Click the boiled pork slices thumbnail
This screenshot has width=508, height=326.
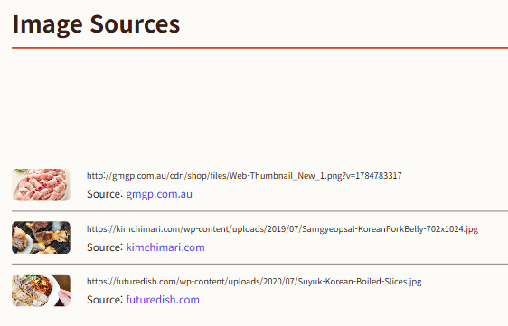(42, 291)
